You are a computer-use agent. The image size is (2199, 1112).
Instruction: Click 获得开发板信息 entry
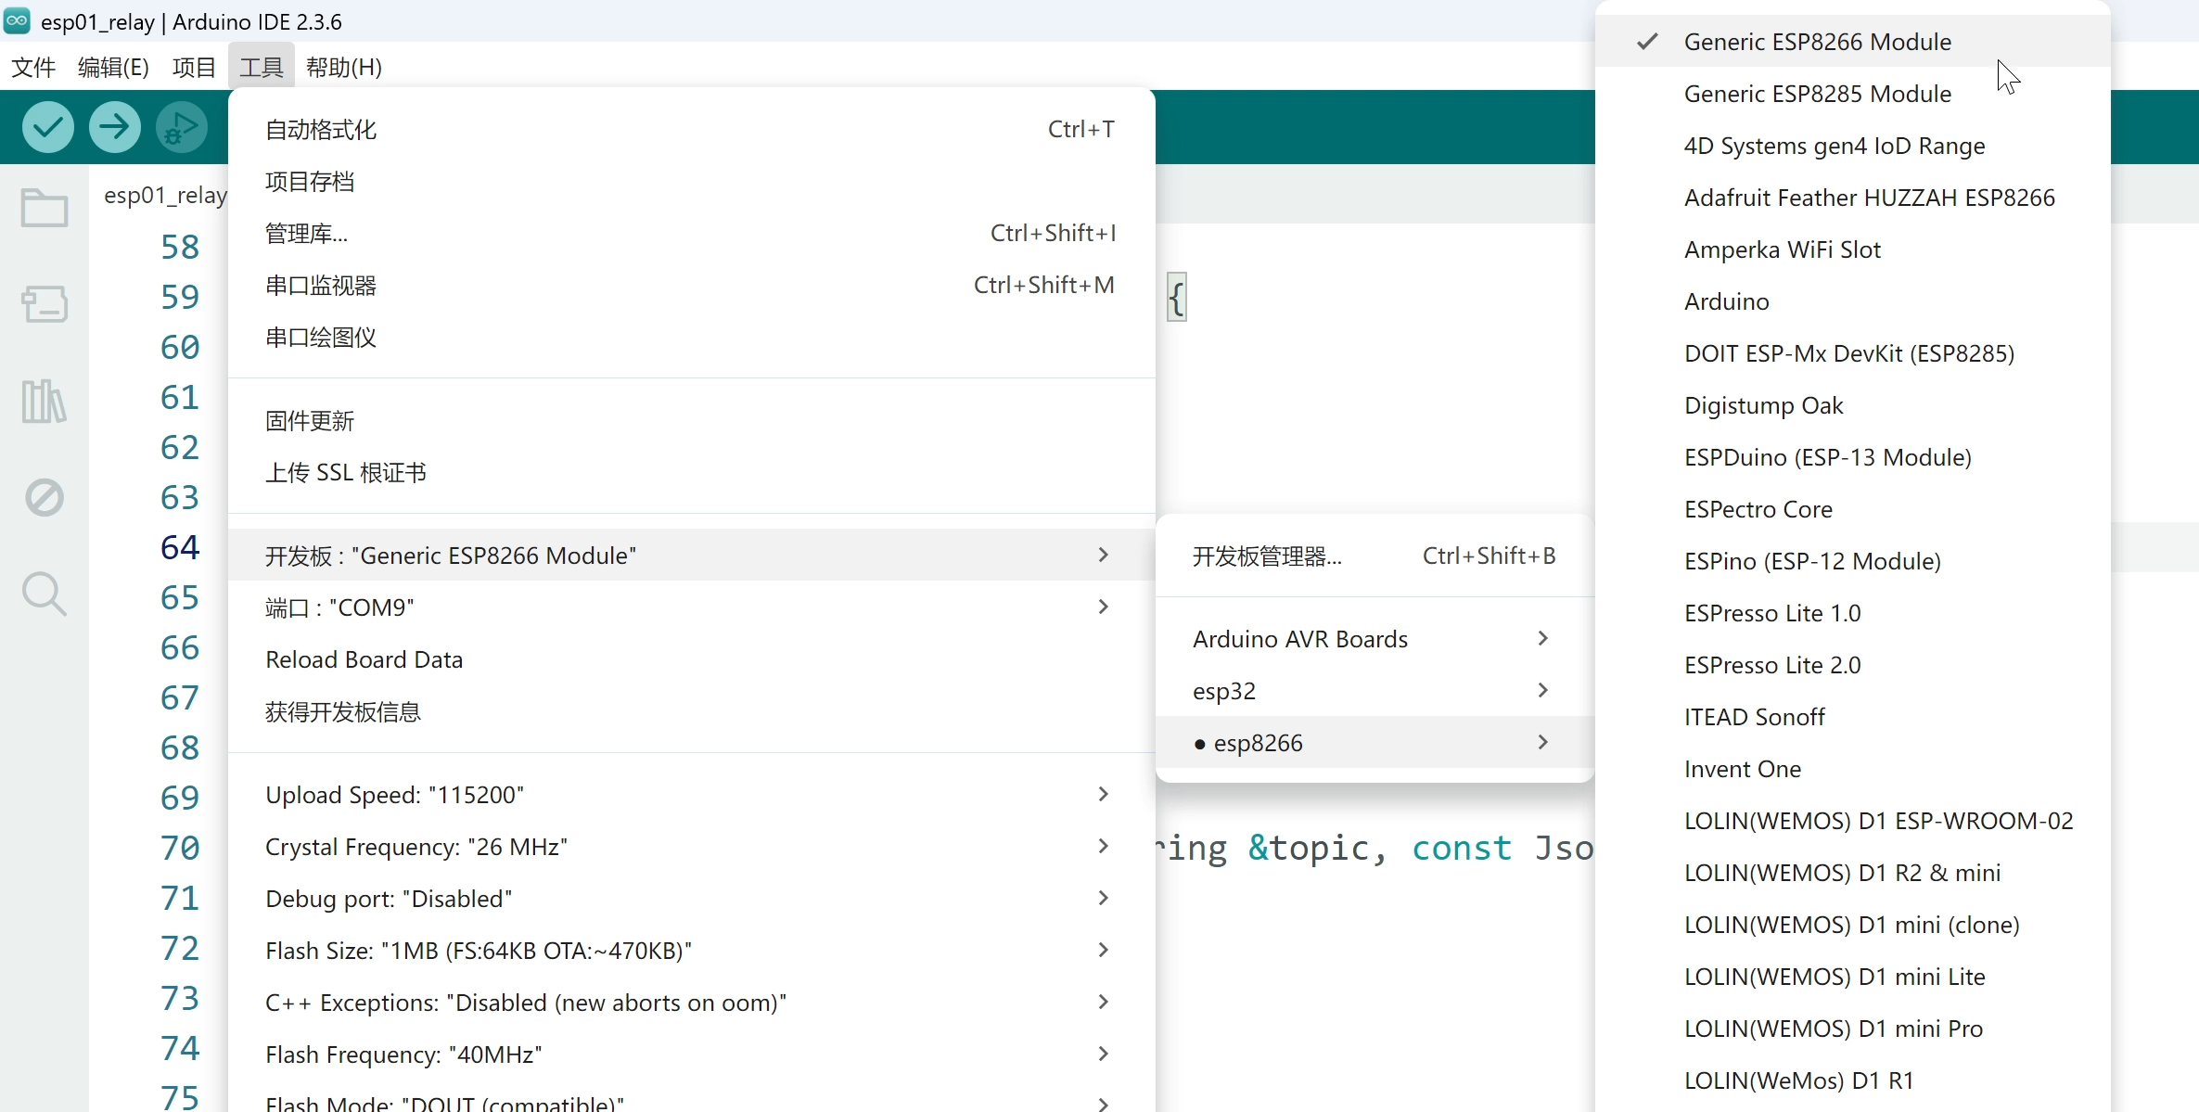[x=691, y=711]
